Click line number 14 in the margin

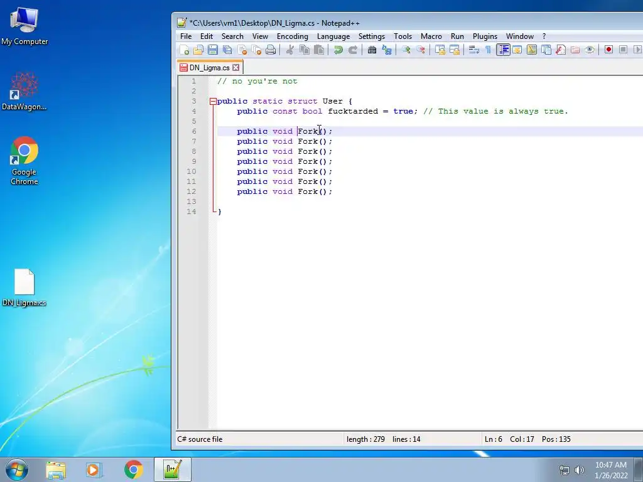[x=191, y=212]
